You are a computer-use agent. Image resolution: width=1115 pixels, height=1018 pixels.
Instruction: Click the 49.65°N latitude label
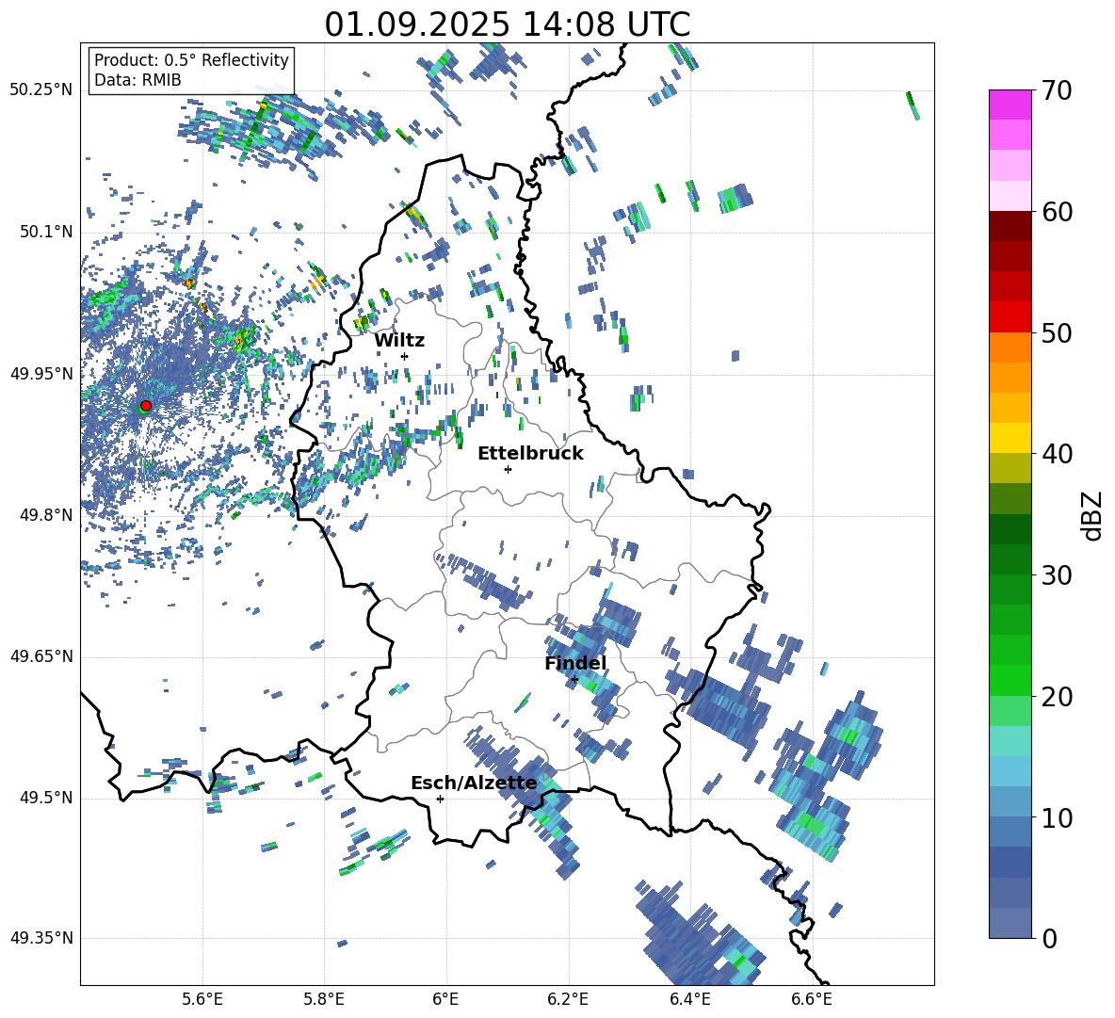coord(41,656)
